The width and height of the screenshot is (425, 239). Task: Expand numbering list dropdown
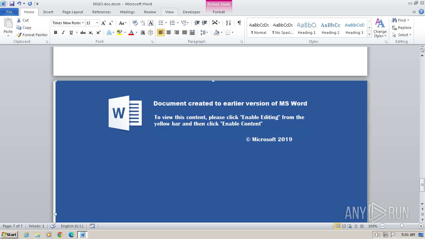point(178,23)
